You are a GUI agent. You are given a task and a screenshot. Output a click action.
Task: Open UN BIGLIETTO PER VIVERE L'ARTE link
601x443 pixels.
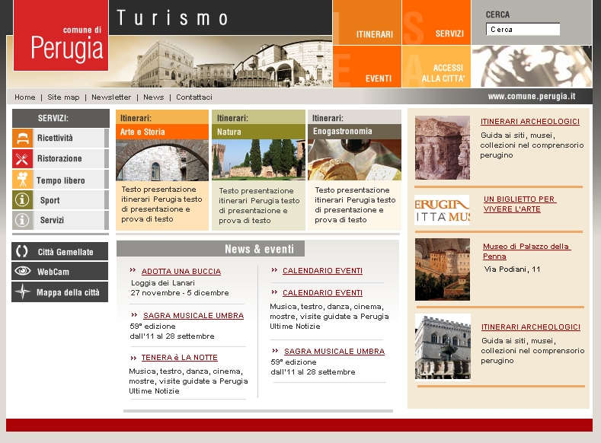pyautogui.click(x=520, y=204)
